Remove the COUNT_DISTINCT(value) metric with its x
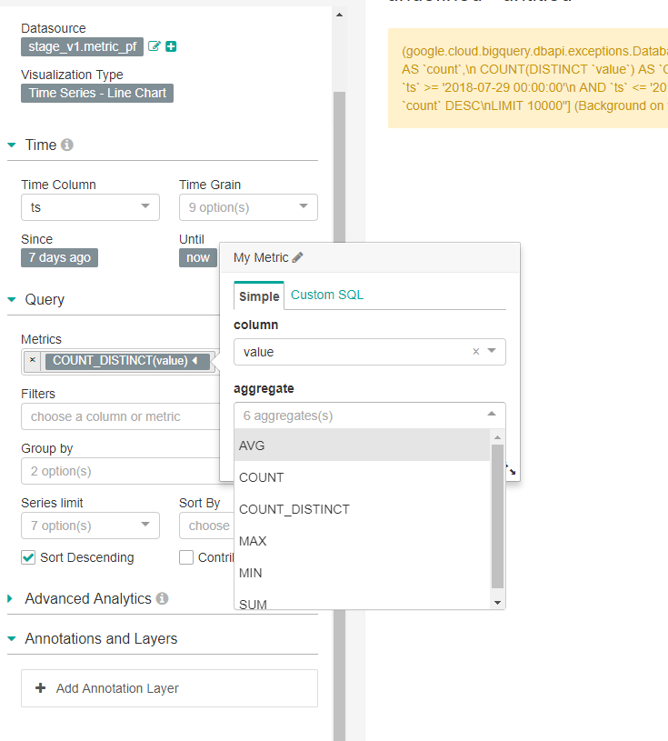Viewport: 668px width, 741px height. click(33, 360)
